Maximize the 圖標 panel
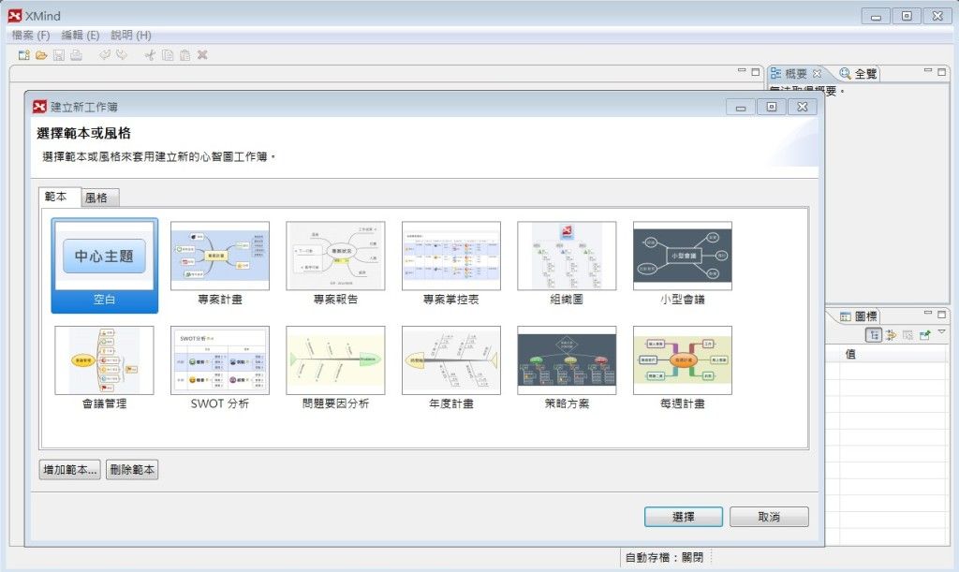The width and height of the screenshot is (959, 572). click(942, 314)
